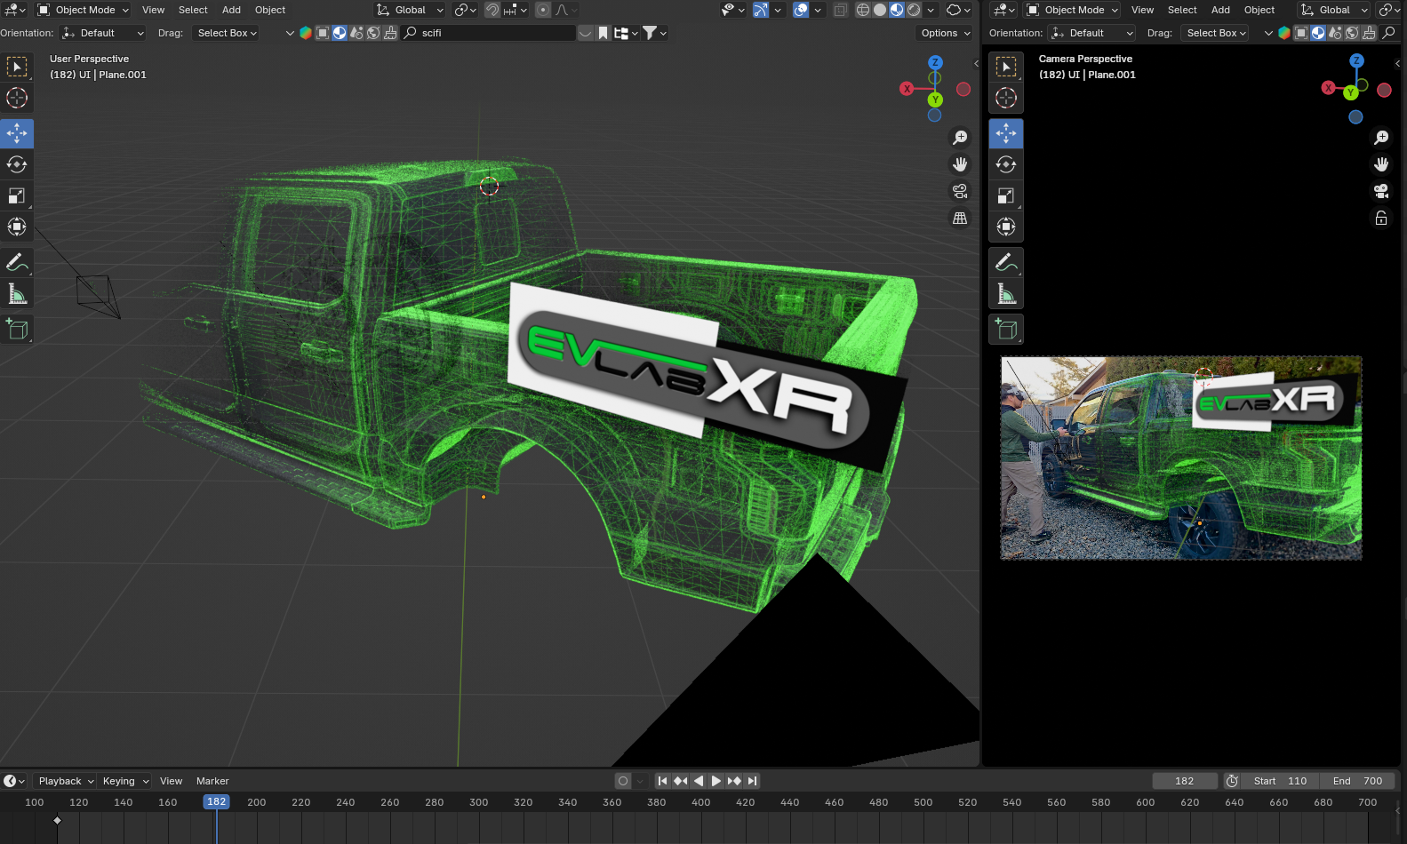1407x844 pixels.
Task: Toggle auto keying record button in timeline
Action: pyautogui.click(x=623, y=781)
